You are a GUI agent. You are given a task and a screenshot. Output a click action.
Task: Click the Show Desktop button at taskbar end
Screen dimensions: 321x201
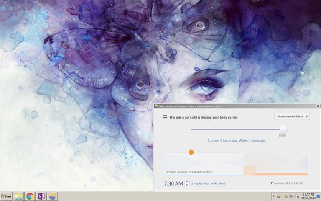click(318, 196)
